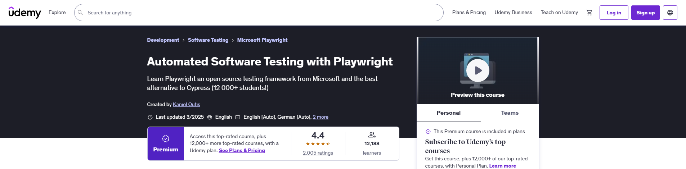
Task: Open the Microsoft Playwright breadcrumb link
Action: click(262, 40)
